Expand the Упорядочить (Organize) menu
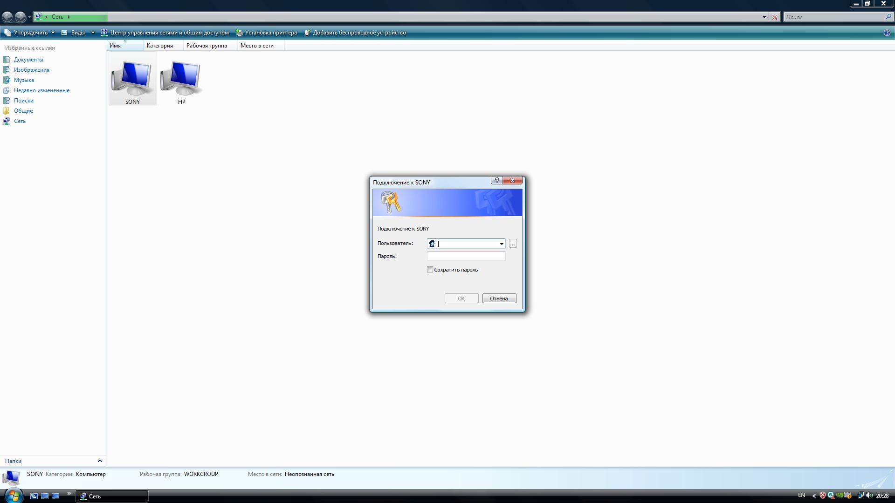Screen dimensions: 895x503 pyautogui.click(x=30, y=33)
